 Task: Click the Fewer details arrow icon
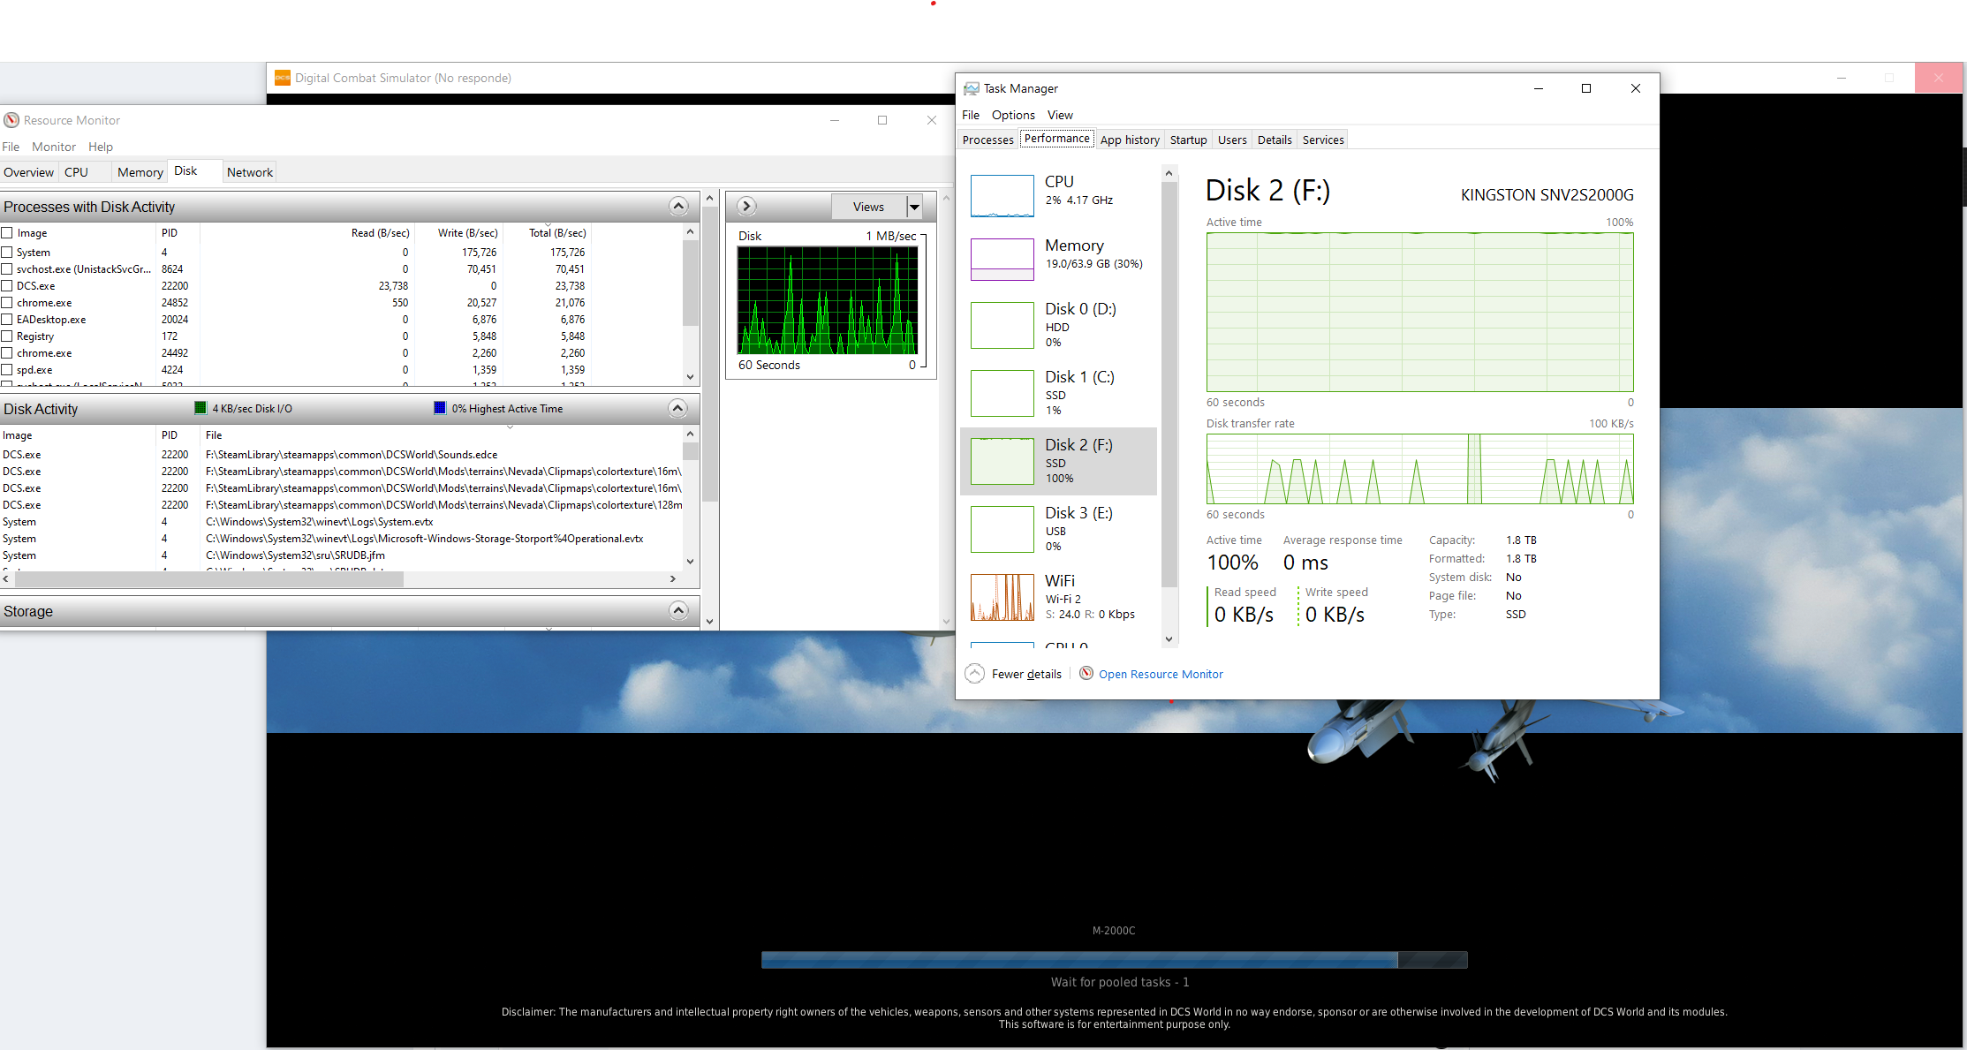[974, 674]
